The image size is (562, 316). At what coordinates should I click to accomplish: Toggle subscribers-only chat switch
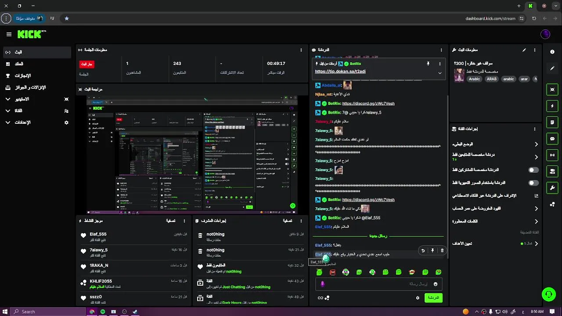click(x=533, y=170)
